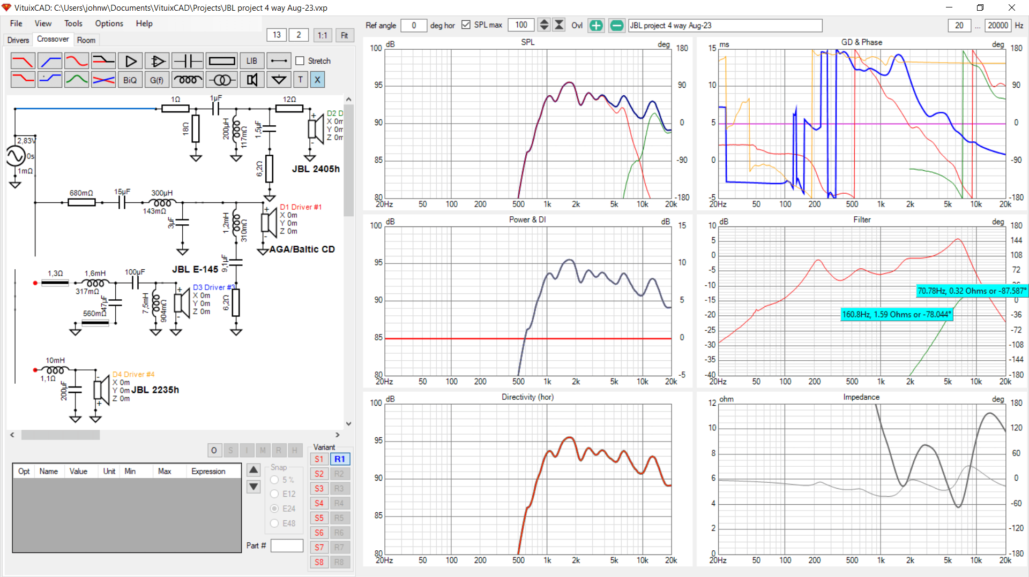Insert a transformer component
The height and width of the screenshot is (577, 1029).
coord(221,80)
